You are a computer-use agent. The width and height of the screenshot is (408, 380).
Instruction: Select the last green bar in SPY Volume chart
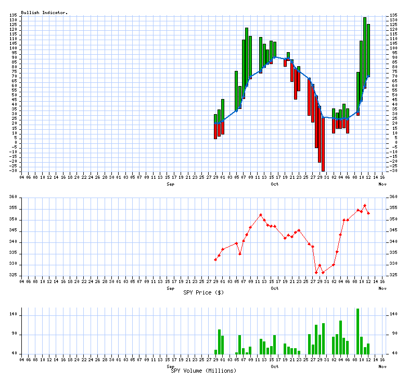[368, 349]
